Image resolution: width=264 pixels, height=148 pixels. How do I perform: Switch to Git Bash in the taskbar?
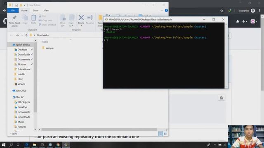[66, 145]
